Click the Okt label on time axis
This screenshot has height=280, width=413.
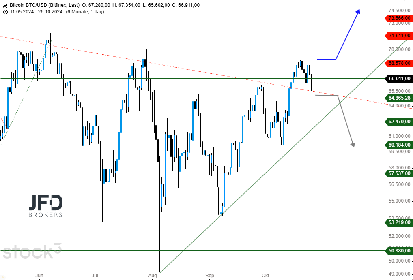[265, 276]
